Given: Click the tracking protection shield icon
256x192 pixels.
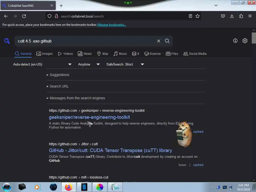Looking at the screenshot, I should click(49, 16).
